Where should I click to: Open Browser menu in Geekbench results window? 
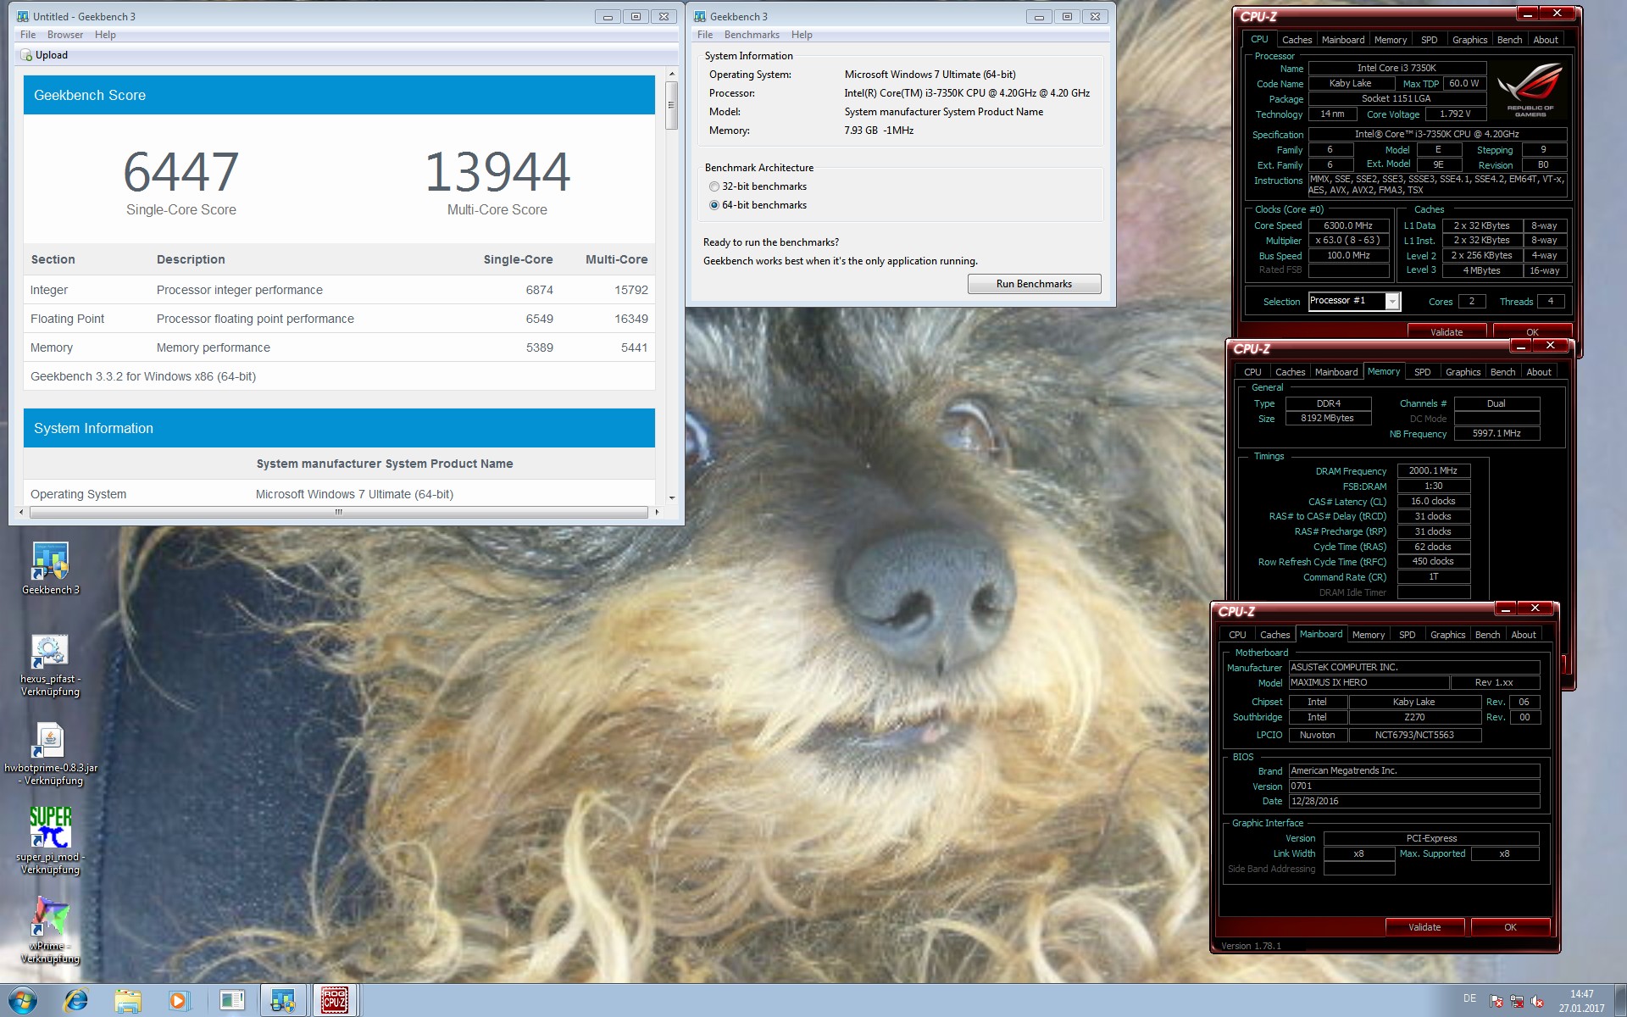coord(65,35)
